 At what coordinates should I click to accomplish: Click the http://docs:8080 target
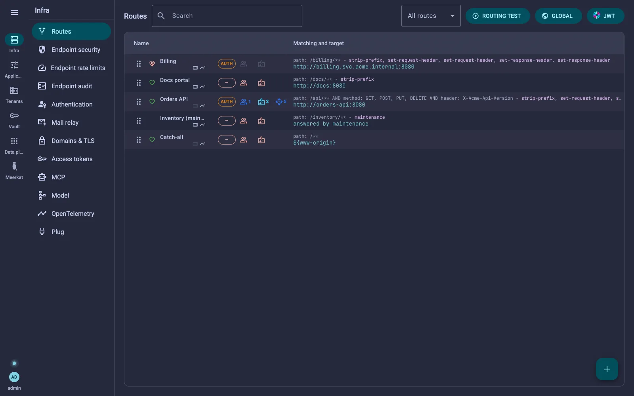319,86
